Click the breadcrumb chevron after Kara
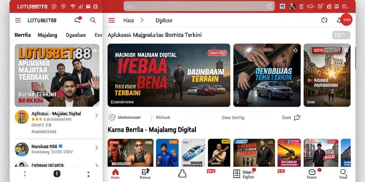 pyautogui.click(x=142, y=20)
